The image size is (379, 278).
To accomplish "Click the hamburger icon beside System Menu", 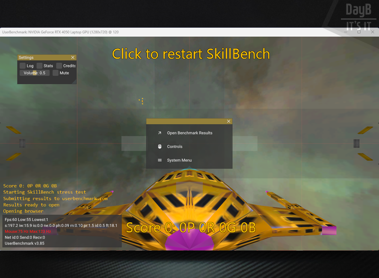I will click(x=160, y=160).
